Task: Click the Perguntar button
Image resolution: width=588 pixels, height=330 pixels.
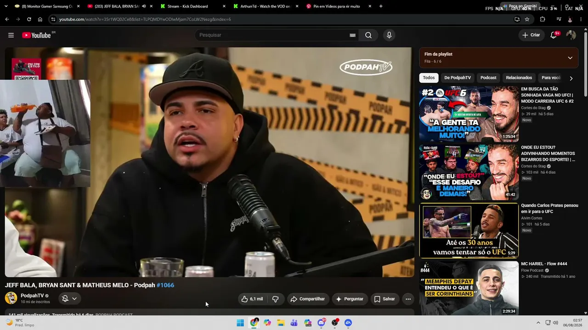Action: tap(350, 299)
